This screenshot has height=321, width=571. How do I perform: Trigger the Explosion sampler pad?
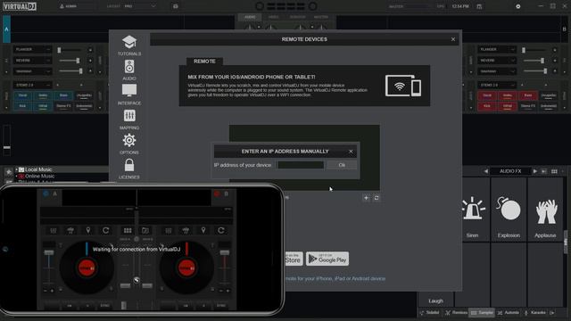(509, 210)
